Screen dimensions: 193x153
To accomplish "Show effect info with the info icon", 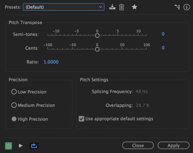I will [186, 7].
